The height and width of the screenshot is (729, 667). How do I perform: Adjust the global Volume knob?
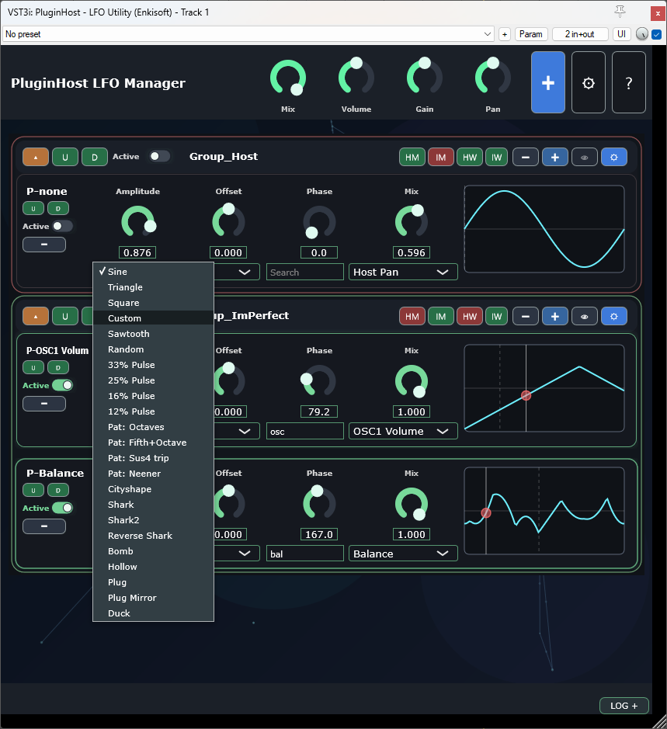(x=356, y=76)
